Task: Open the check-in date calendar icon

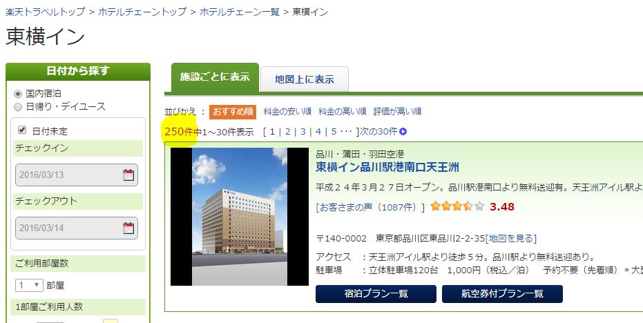Action: [128, 175]
